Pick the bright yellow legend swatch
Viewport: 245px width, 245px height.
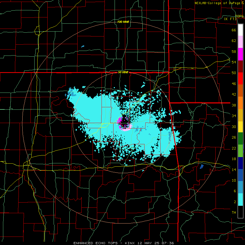tap(240, 127)
